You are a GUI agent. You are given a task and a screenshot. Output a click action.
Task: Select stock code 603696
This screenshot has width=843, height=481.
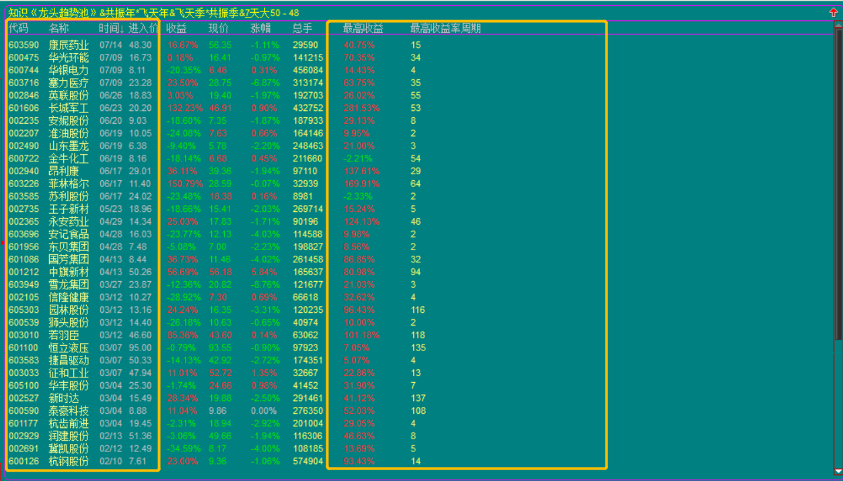tap(24, 234)
